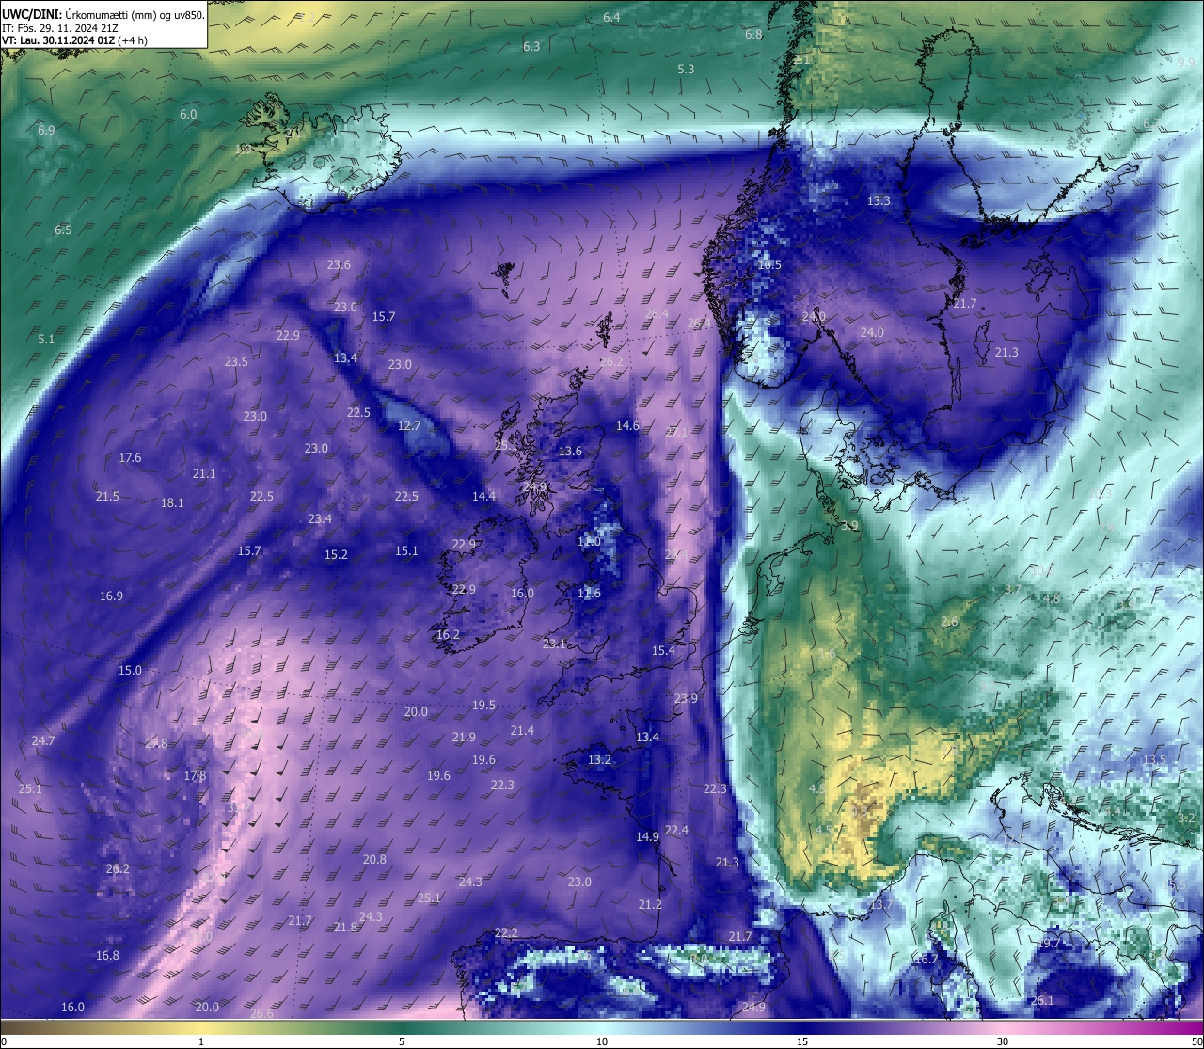Click the 11.6 value over England
The image size is (1204, 1049).
coord(589,594)
